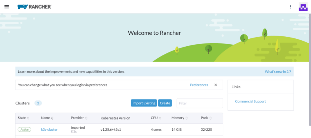This screenshot has width=311, height=138.
Task: Open the vertical three-dot options menu
Action: pos(290,7)
